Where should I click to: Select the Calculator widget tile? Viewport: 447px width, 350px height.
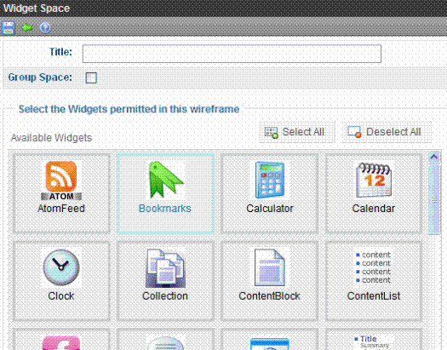tap(269, 193)
